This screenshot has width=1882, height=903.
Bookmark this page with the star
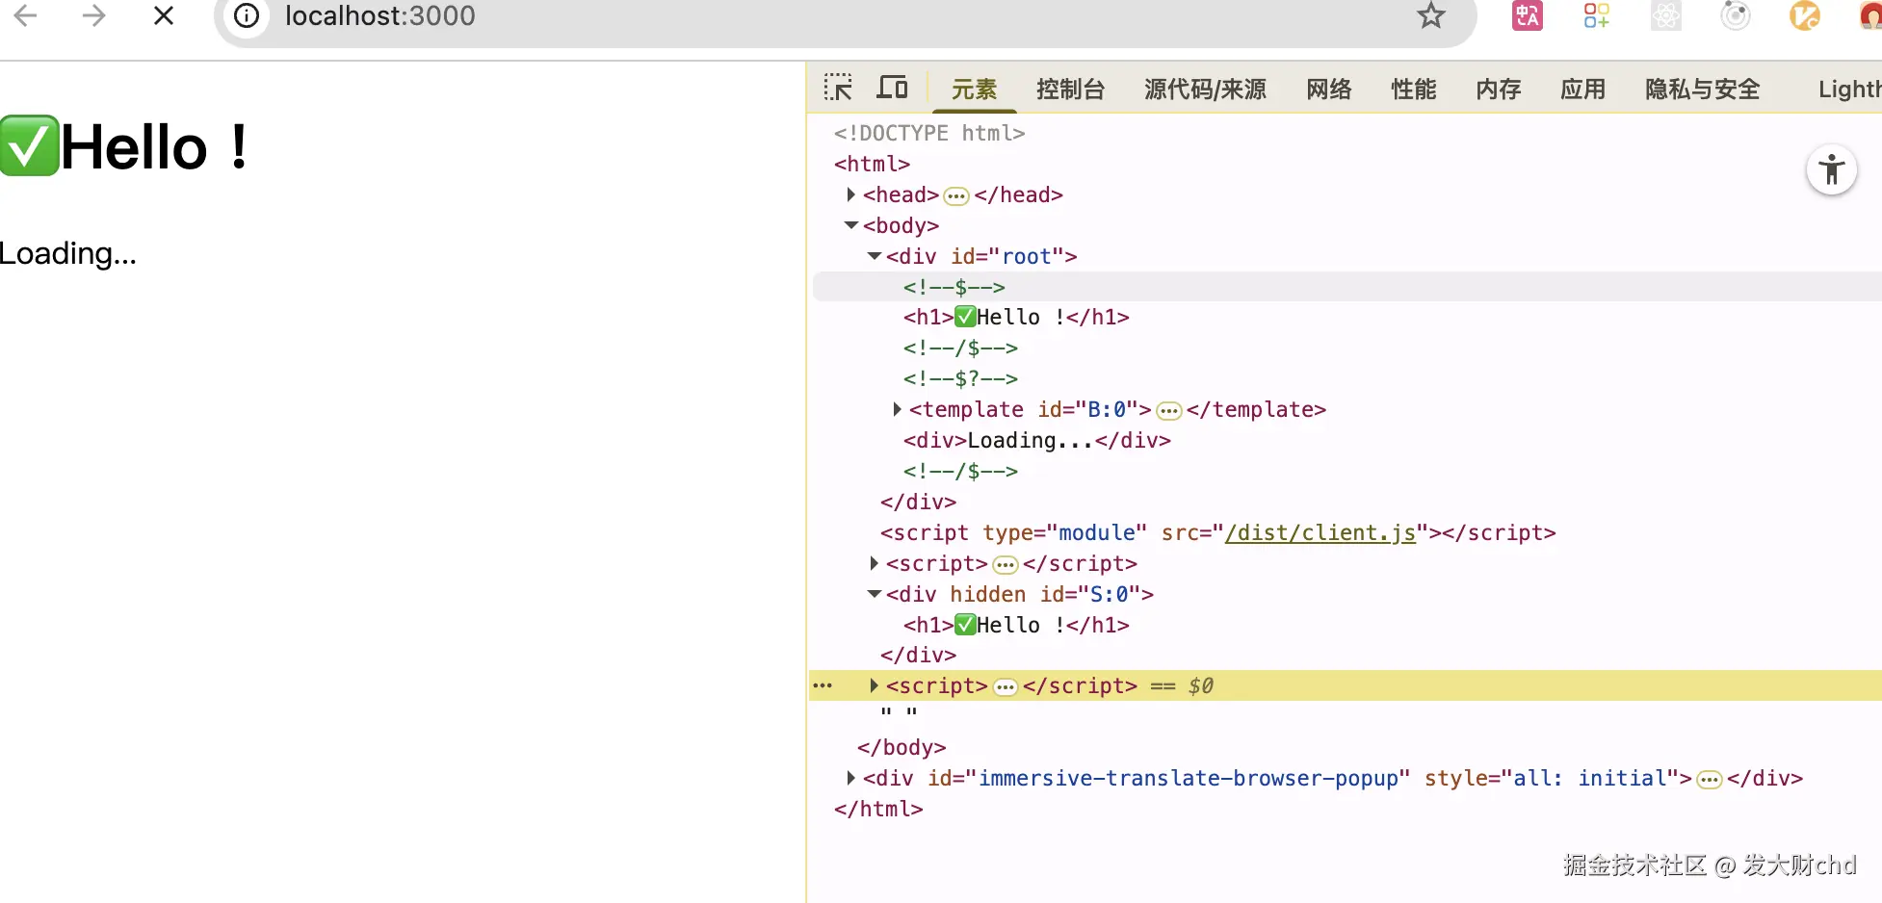pyautogui.click(x=1431, y=15)
